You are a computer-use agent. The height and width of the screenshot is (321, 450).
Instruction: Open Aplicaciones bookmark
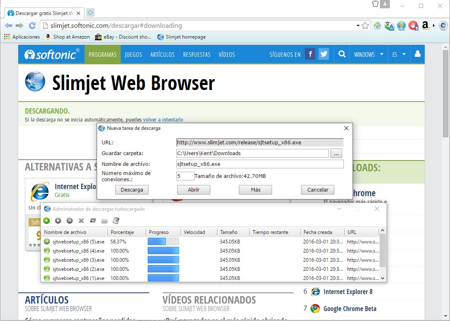22,37
